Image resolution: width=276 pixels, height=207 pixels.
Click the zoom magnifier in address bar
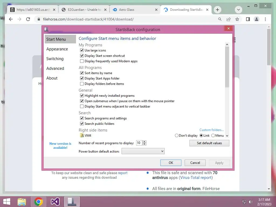[x=220, y=19]
